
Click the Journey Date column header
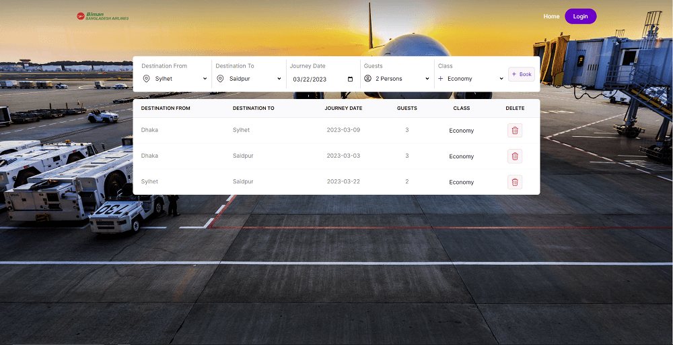pos(343,108)
